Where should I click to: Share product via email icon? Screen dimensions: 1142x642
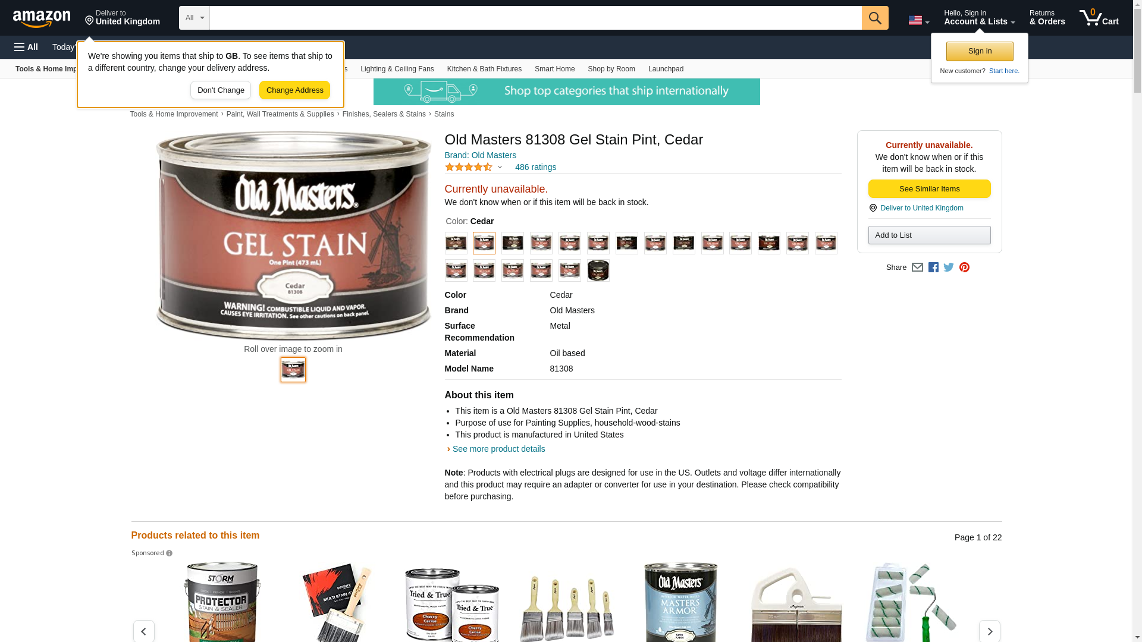pyautogui.click(x=917, y=267)
